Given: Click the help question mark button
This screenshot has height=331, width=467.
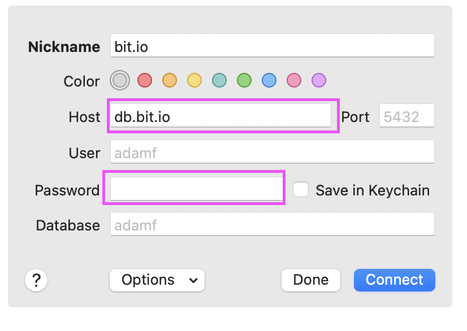Looking at the screenshot, I should click(36, 280).
